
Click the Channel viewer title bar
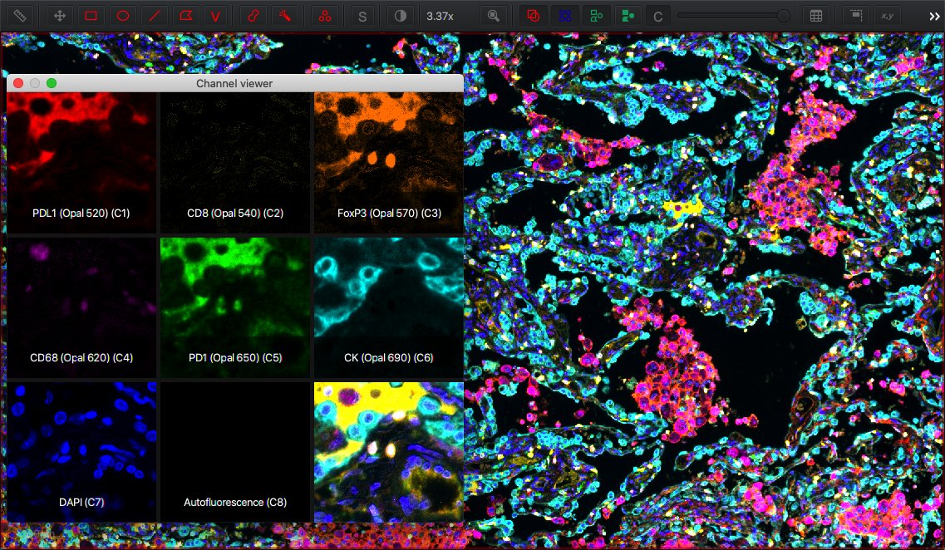pyautogui.click(x=234, y=83)
